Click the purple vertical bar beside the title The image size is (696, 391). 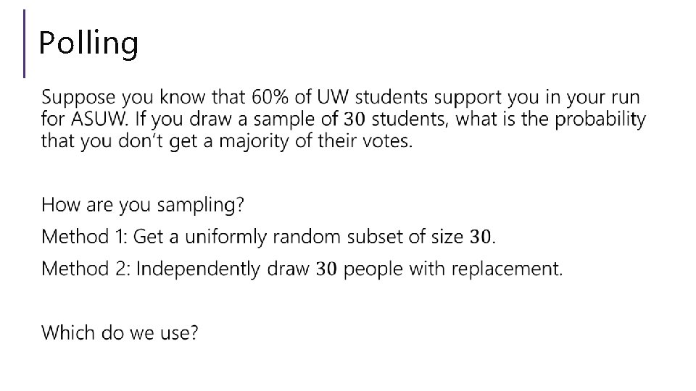click(25, 43)
